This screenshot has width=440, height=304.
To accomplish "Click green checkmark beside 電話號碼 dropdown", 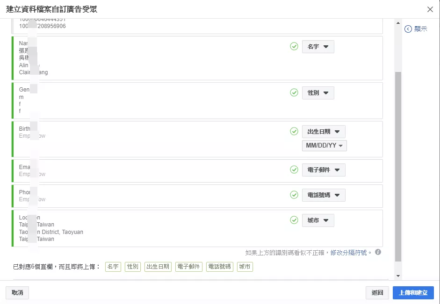I will click(x=294, y=195).
